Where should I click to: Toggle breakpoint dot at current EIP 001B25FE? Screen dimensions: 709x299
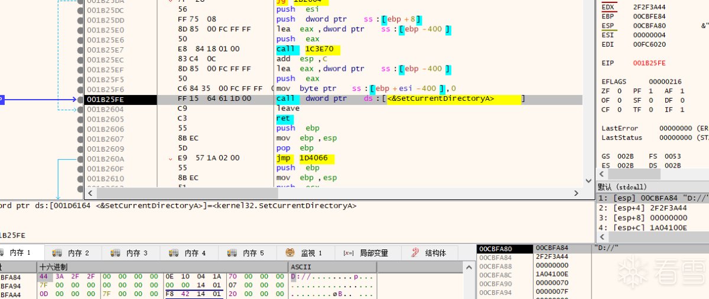pyautogui.click(x=80, y=100)
